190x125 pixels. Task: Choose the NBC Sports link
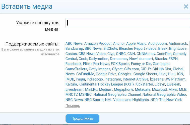(x=94, y=100)
